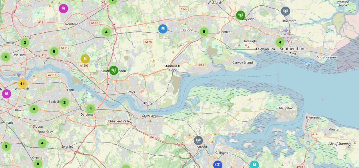
Task: Expand the cluster of 5 near Bromley
Action: 6,147
